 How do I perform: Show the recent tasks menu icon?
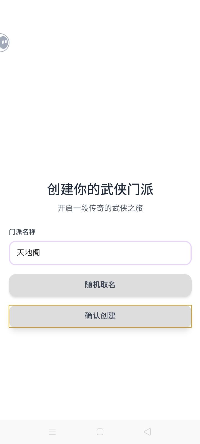point(52,432)
